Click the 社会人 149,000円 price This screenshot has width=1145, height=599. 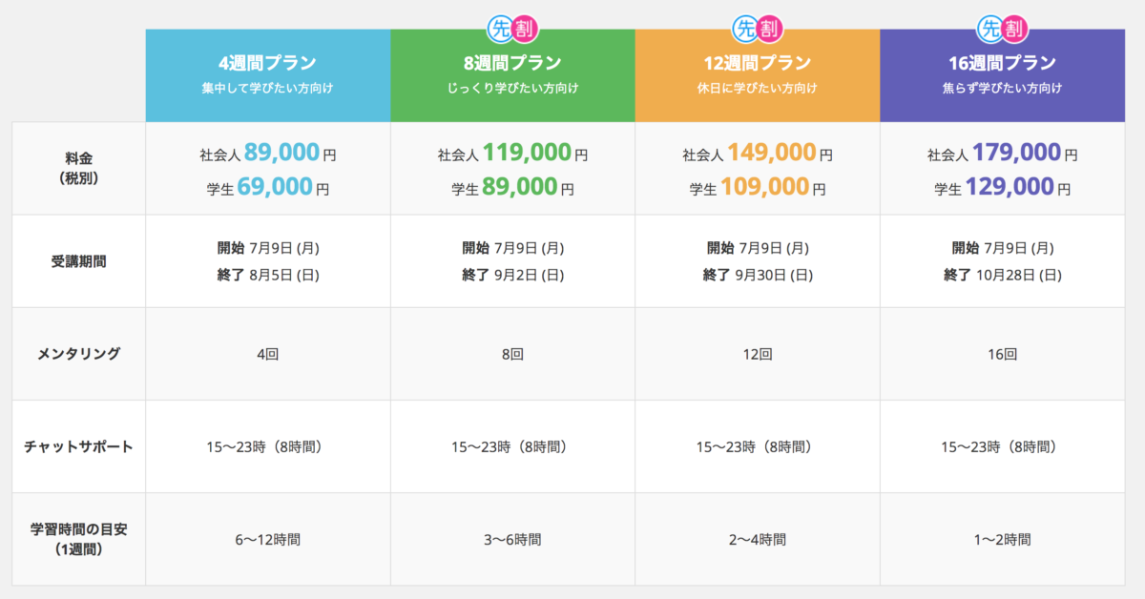pos(758,153)
